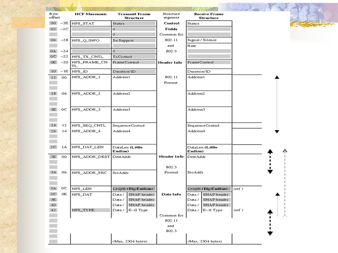This screenshot has height=253, width=338.
Task: Select byte offset '42'
Action: coord(53,210)
